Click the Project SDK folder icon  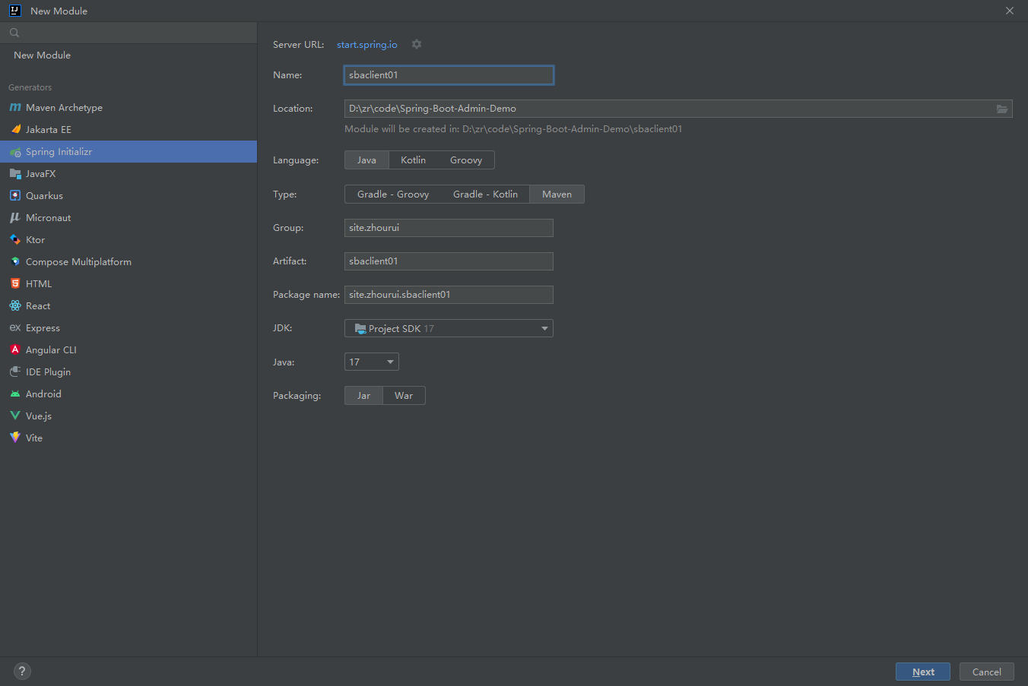360,328
